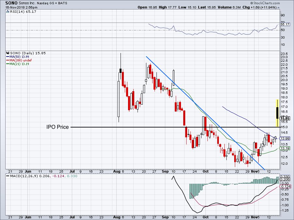The height and width of the screenshot is (220, 294).
Task: Click the SONO ticker symbol title
Action: click(x=11, y=3)
